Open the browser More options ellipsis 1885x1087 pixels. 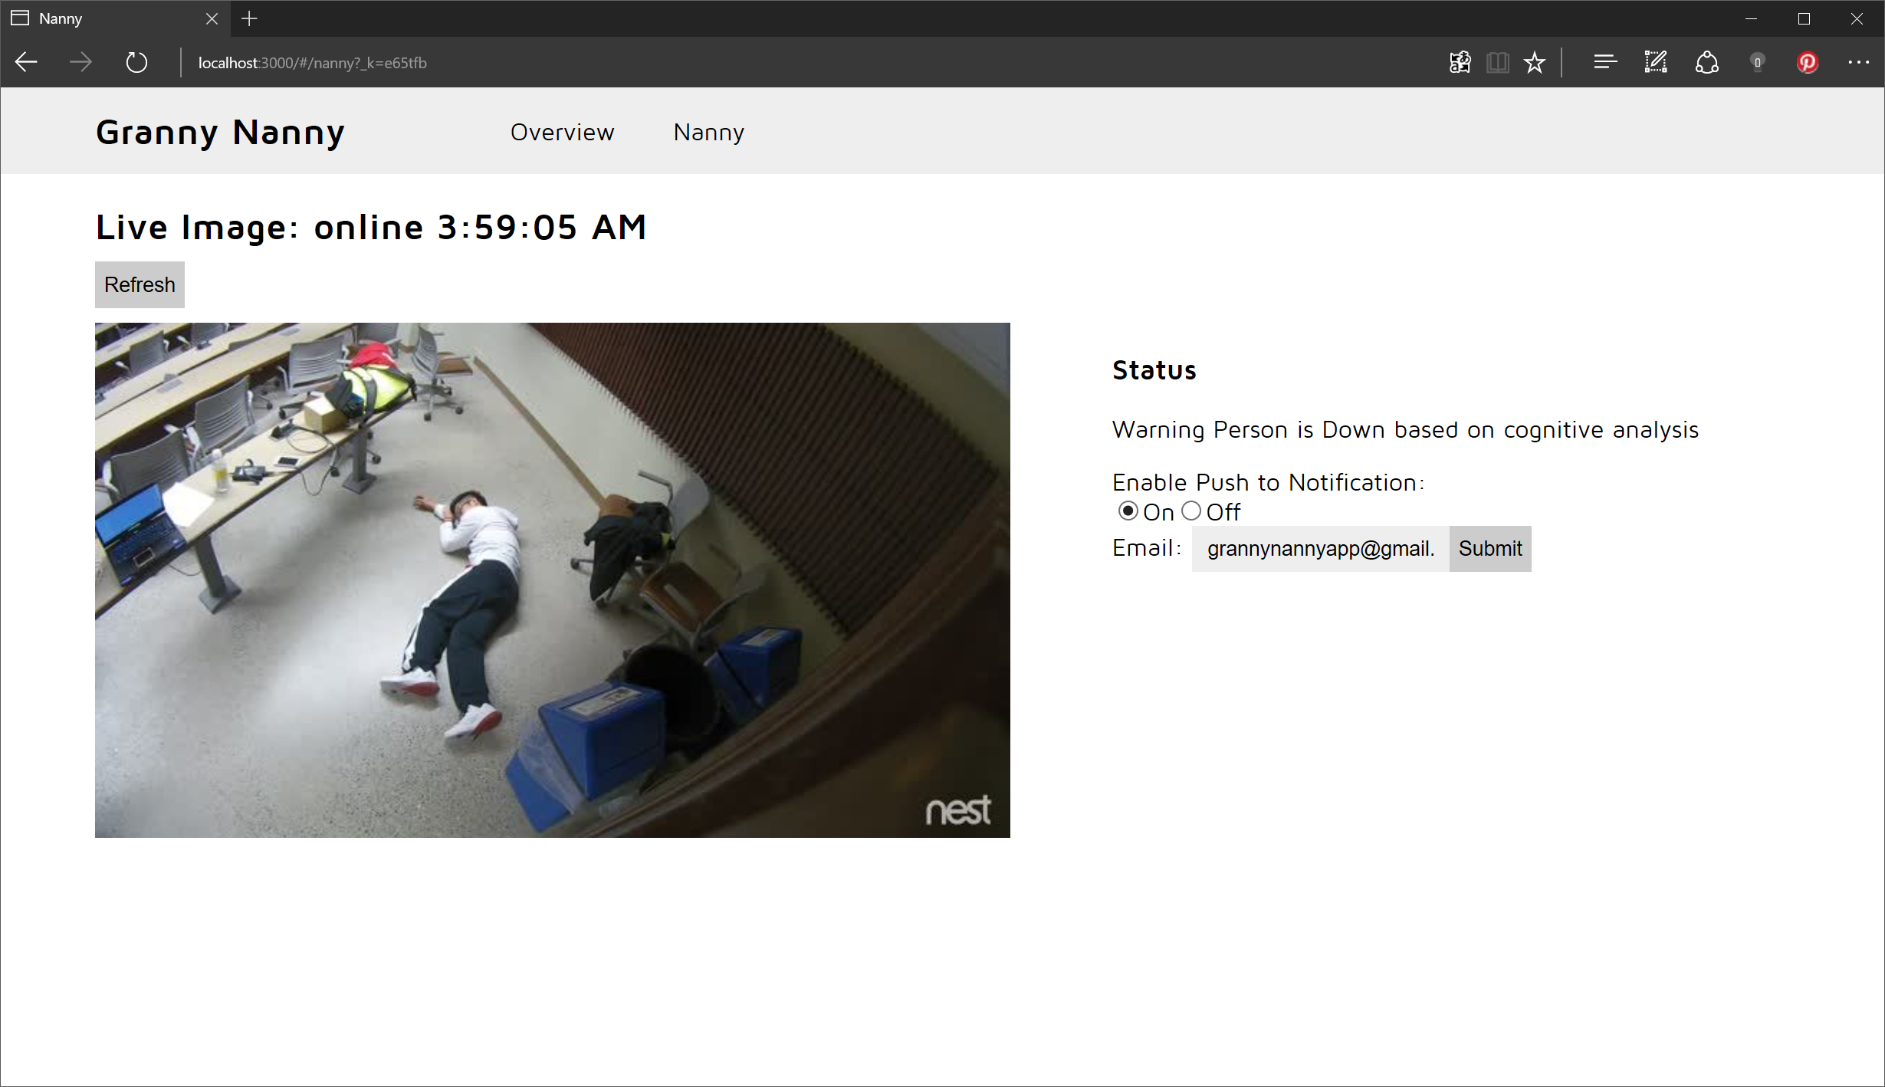1858,62
